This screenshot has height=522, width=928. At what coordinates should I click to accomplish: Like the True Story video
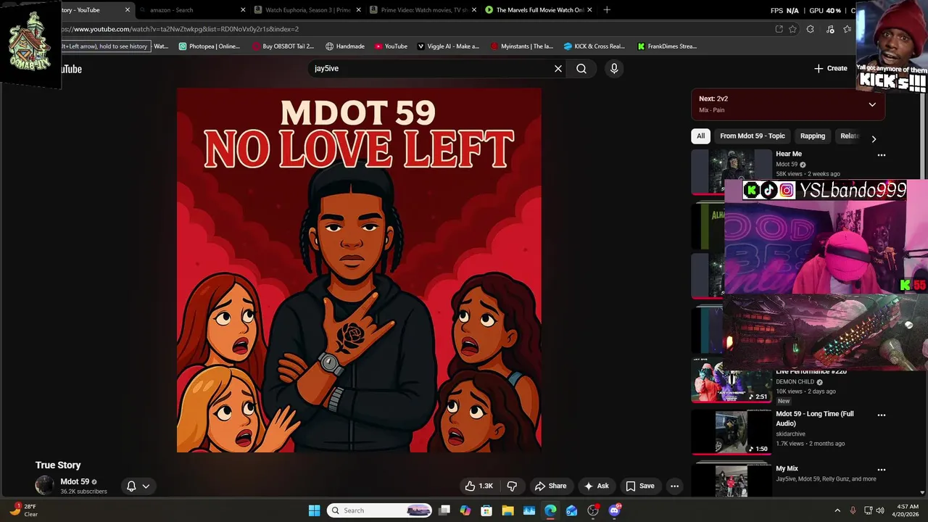478,486
